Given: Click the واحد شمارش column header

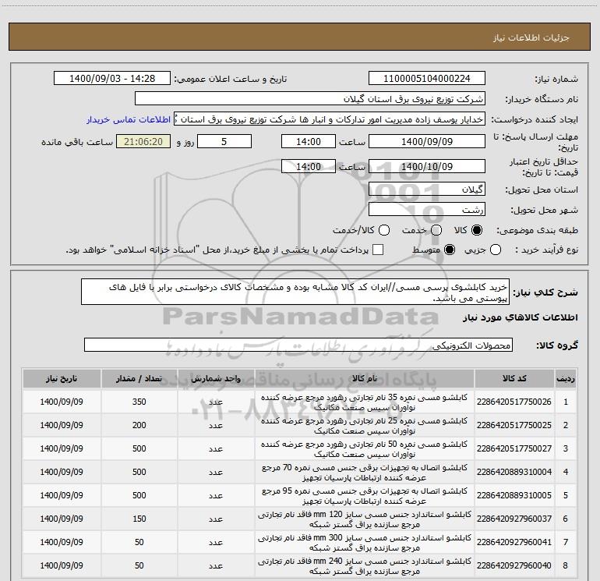Looking at the screenshot, I should click(x=216, y=379).
